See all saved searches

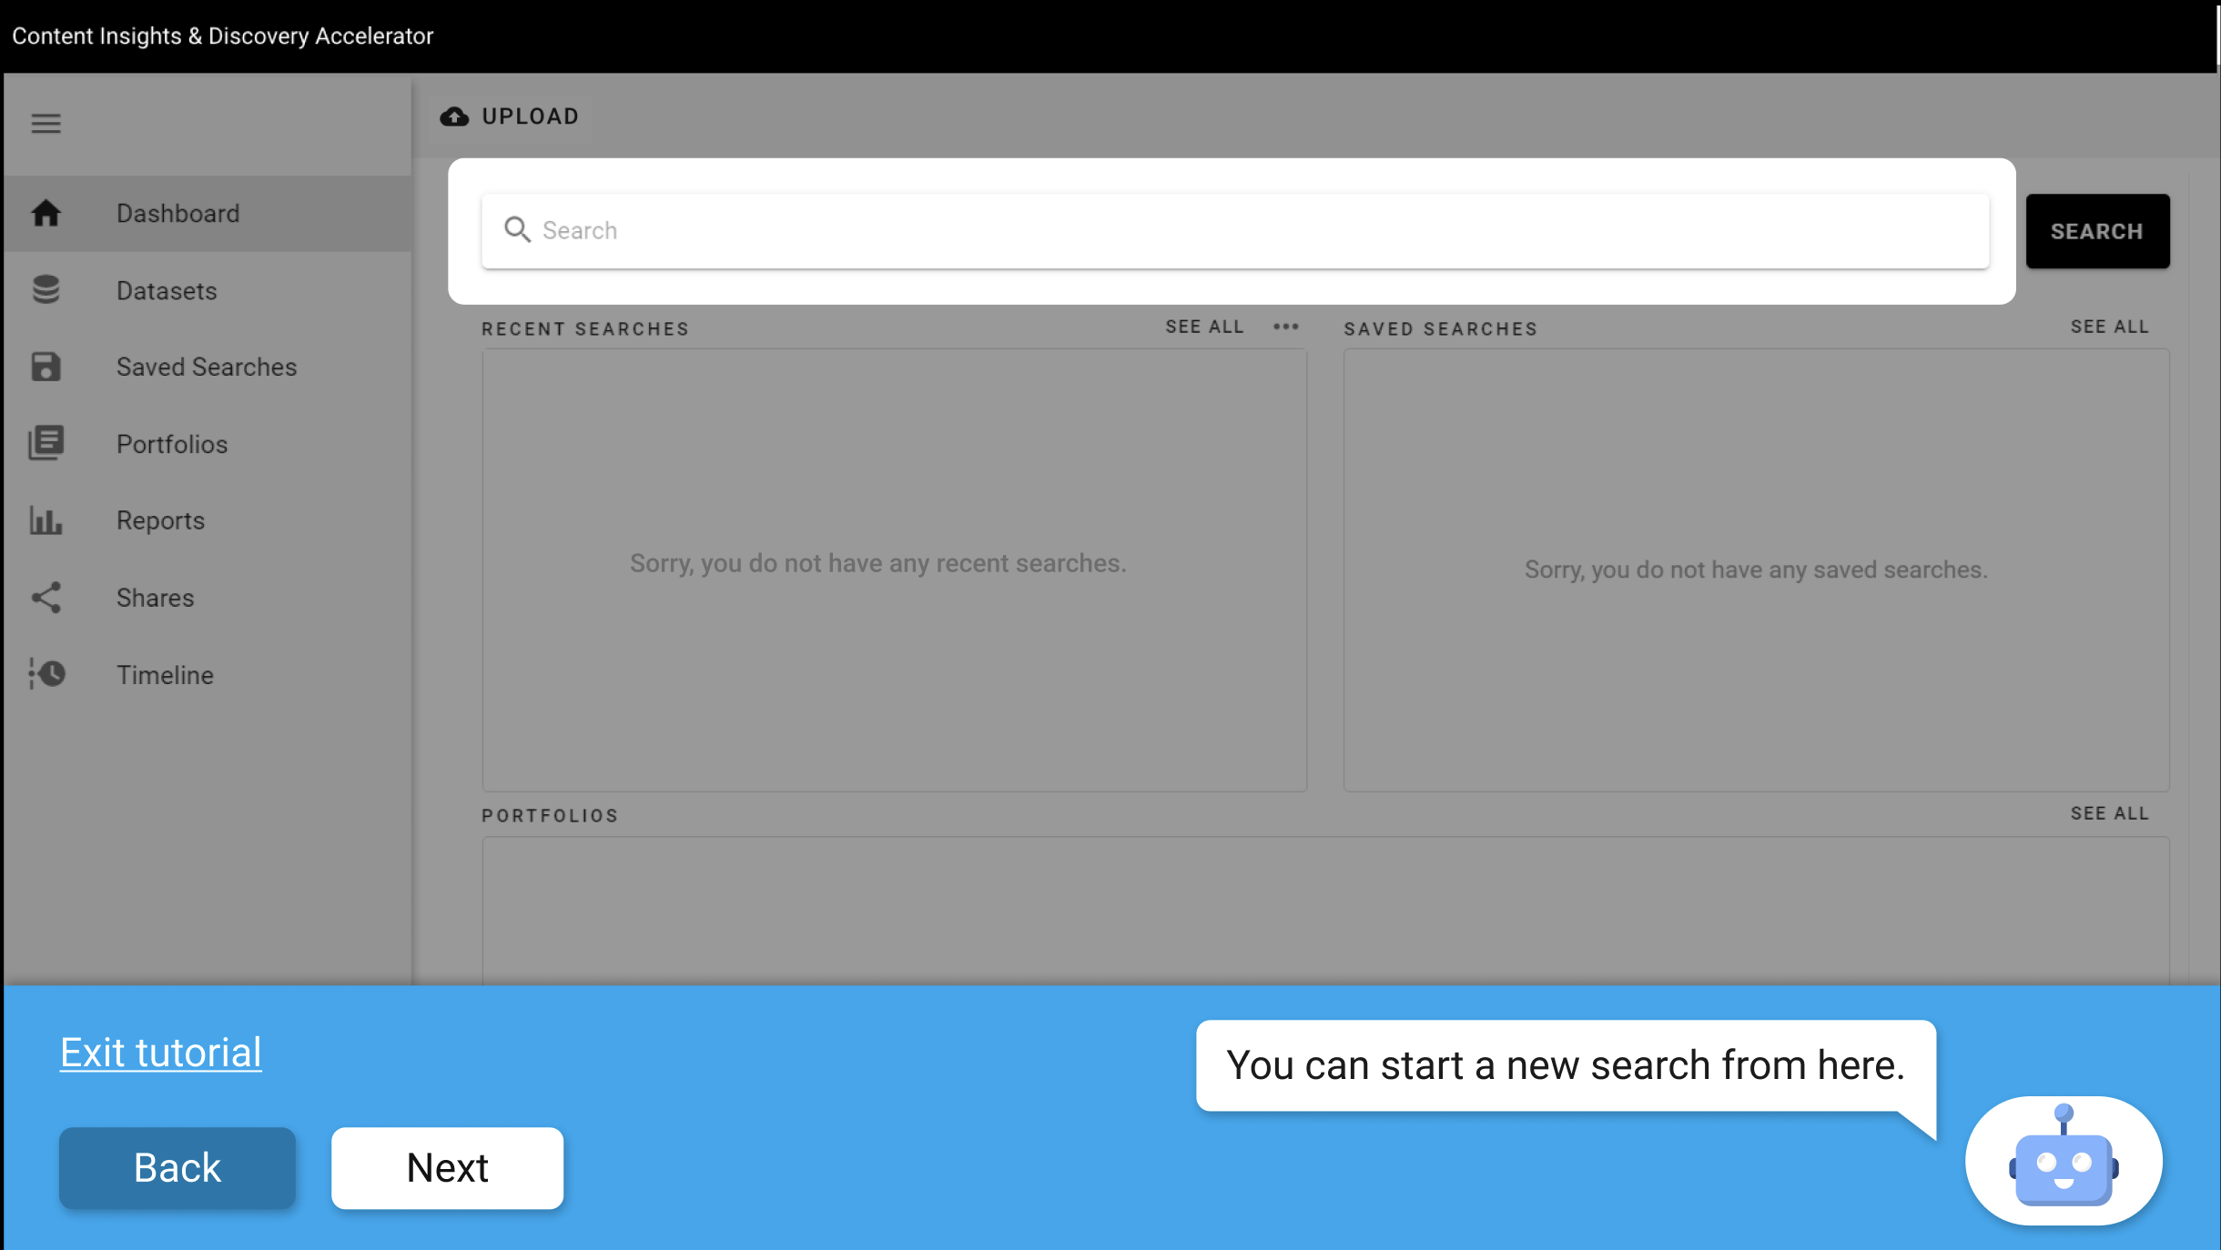click(2109, 327)
